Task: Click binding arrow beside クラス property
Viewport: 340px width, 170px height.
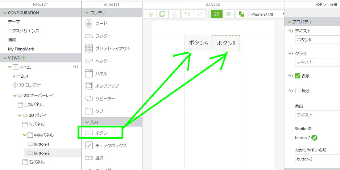Action: [x=290, y=53]
